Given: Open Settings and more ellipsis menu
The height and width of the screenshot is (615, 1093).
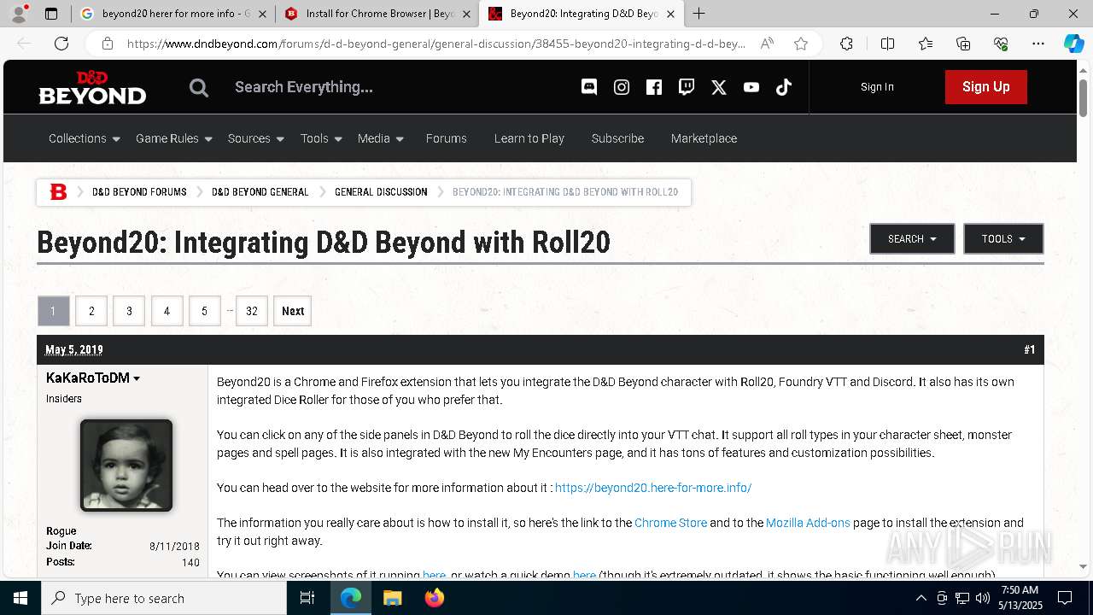Looking at the screenshot, I should click(1038, 44).
